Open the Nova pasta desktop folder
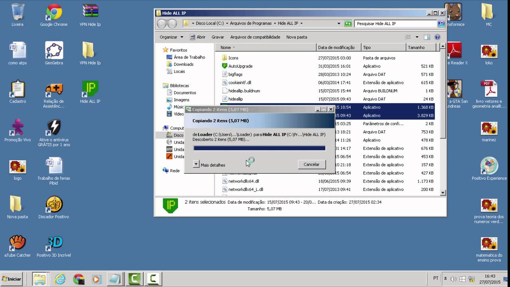 pyautogui.click(x=18, y=208)
